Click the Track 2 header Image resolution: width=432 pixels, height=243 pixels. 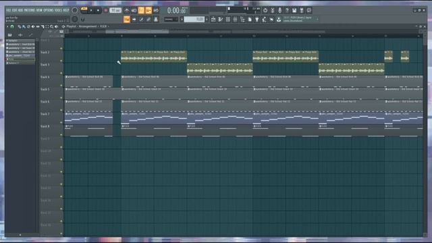[51, 57]
